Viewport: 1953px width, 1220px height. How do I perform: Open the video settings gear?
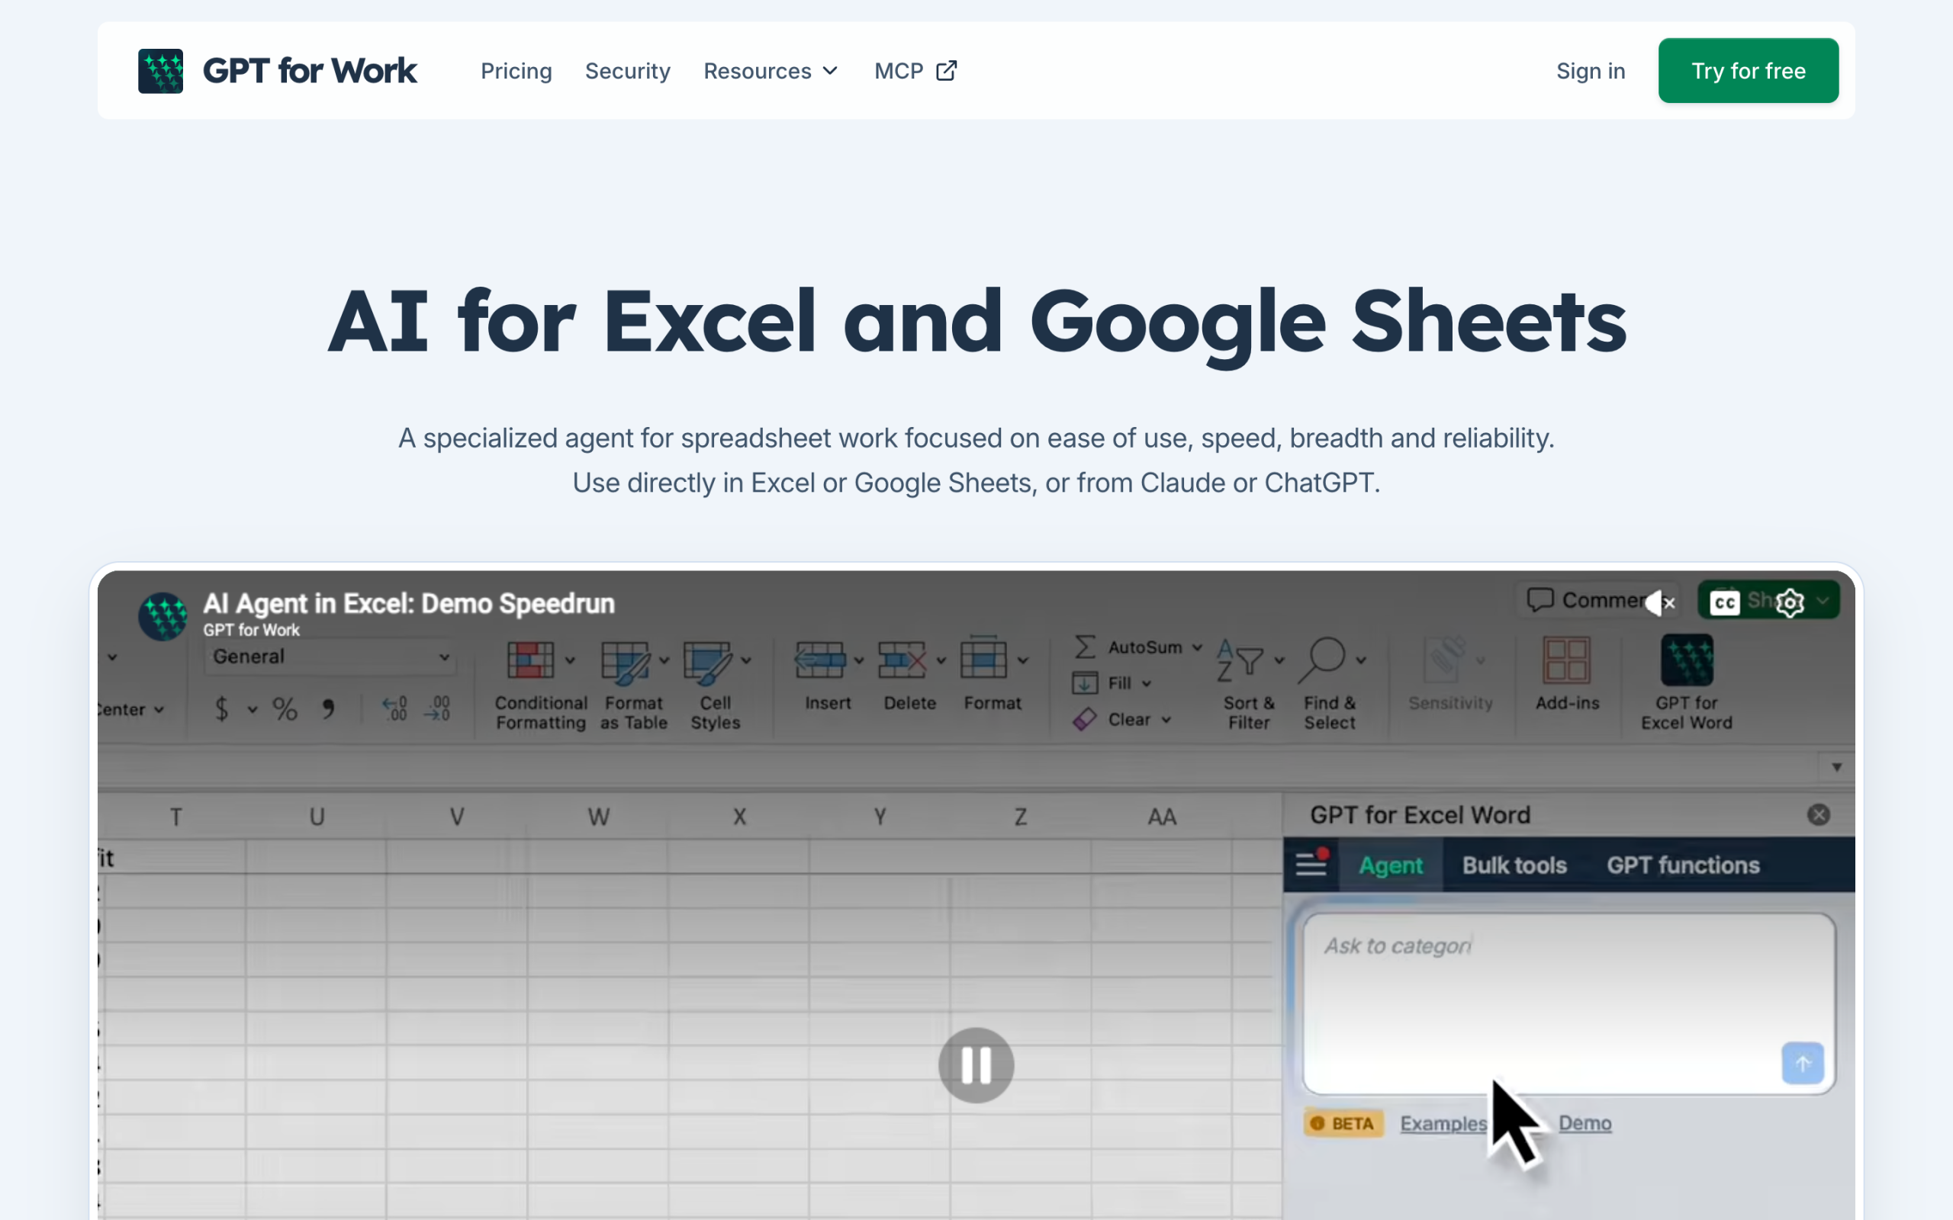click(x=1789, y=602)
